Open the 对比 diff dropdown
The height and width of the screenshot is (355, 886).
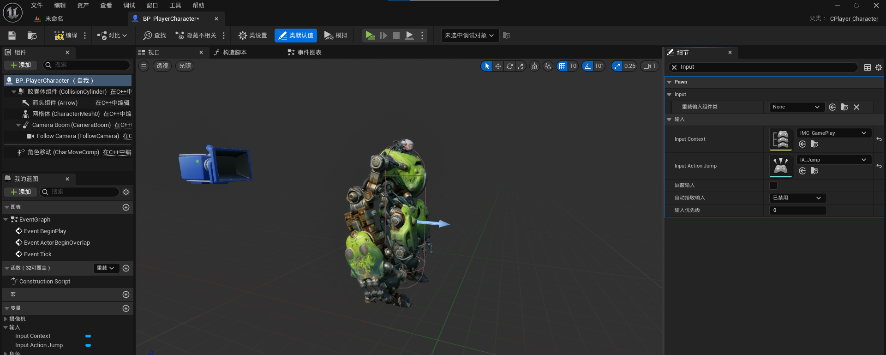point(112,36)
